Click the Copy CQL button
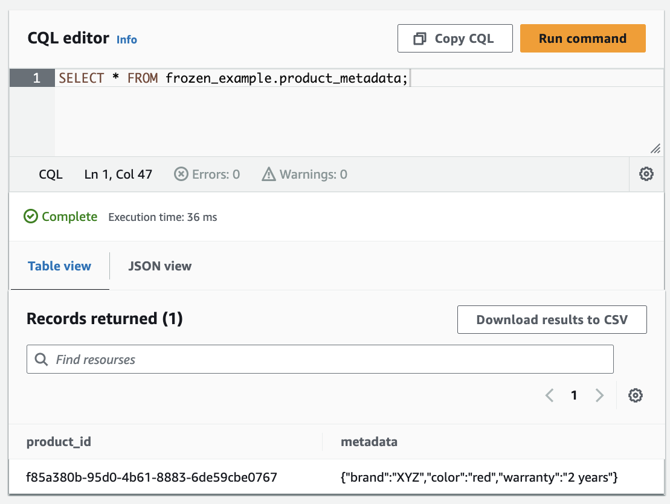This screenshot has height=504, width=670. pyautogui.click(x=454, y=39)
